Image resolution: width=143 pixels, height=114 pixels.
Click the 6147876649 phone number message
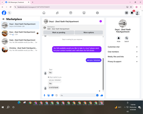point(54,87)
